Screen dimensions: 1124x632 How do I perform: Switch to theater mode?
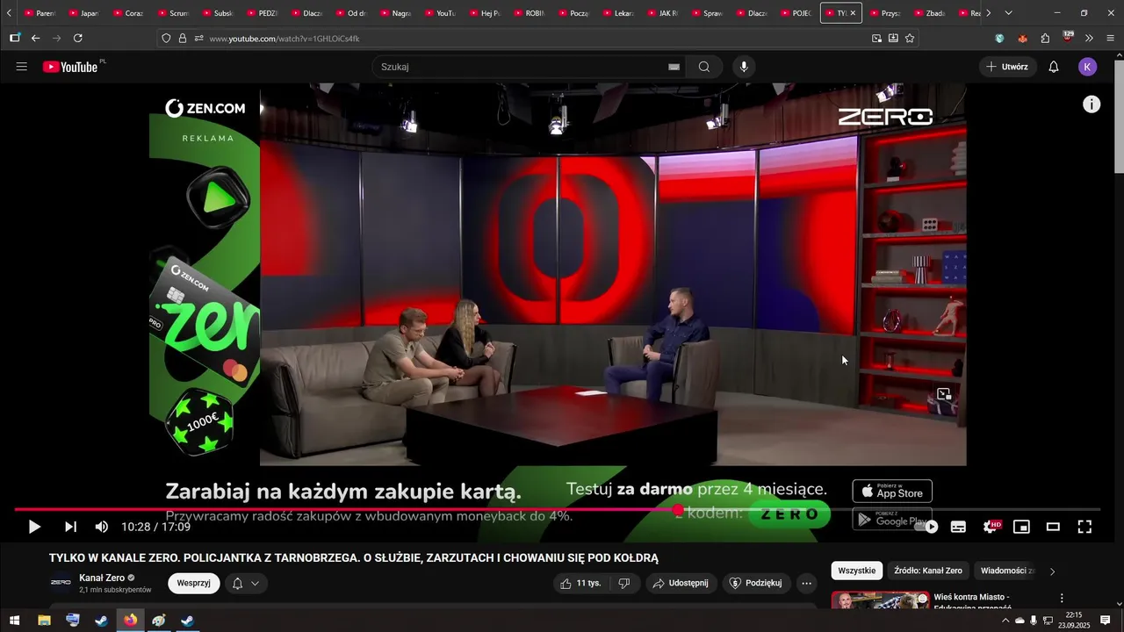[x=1053, y=527]
